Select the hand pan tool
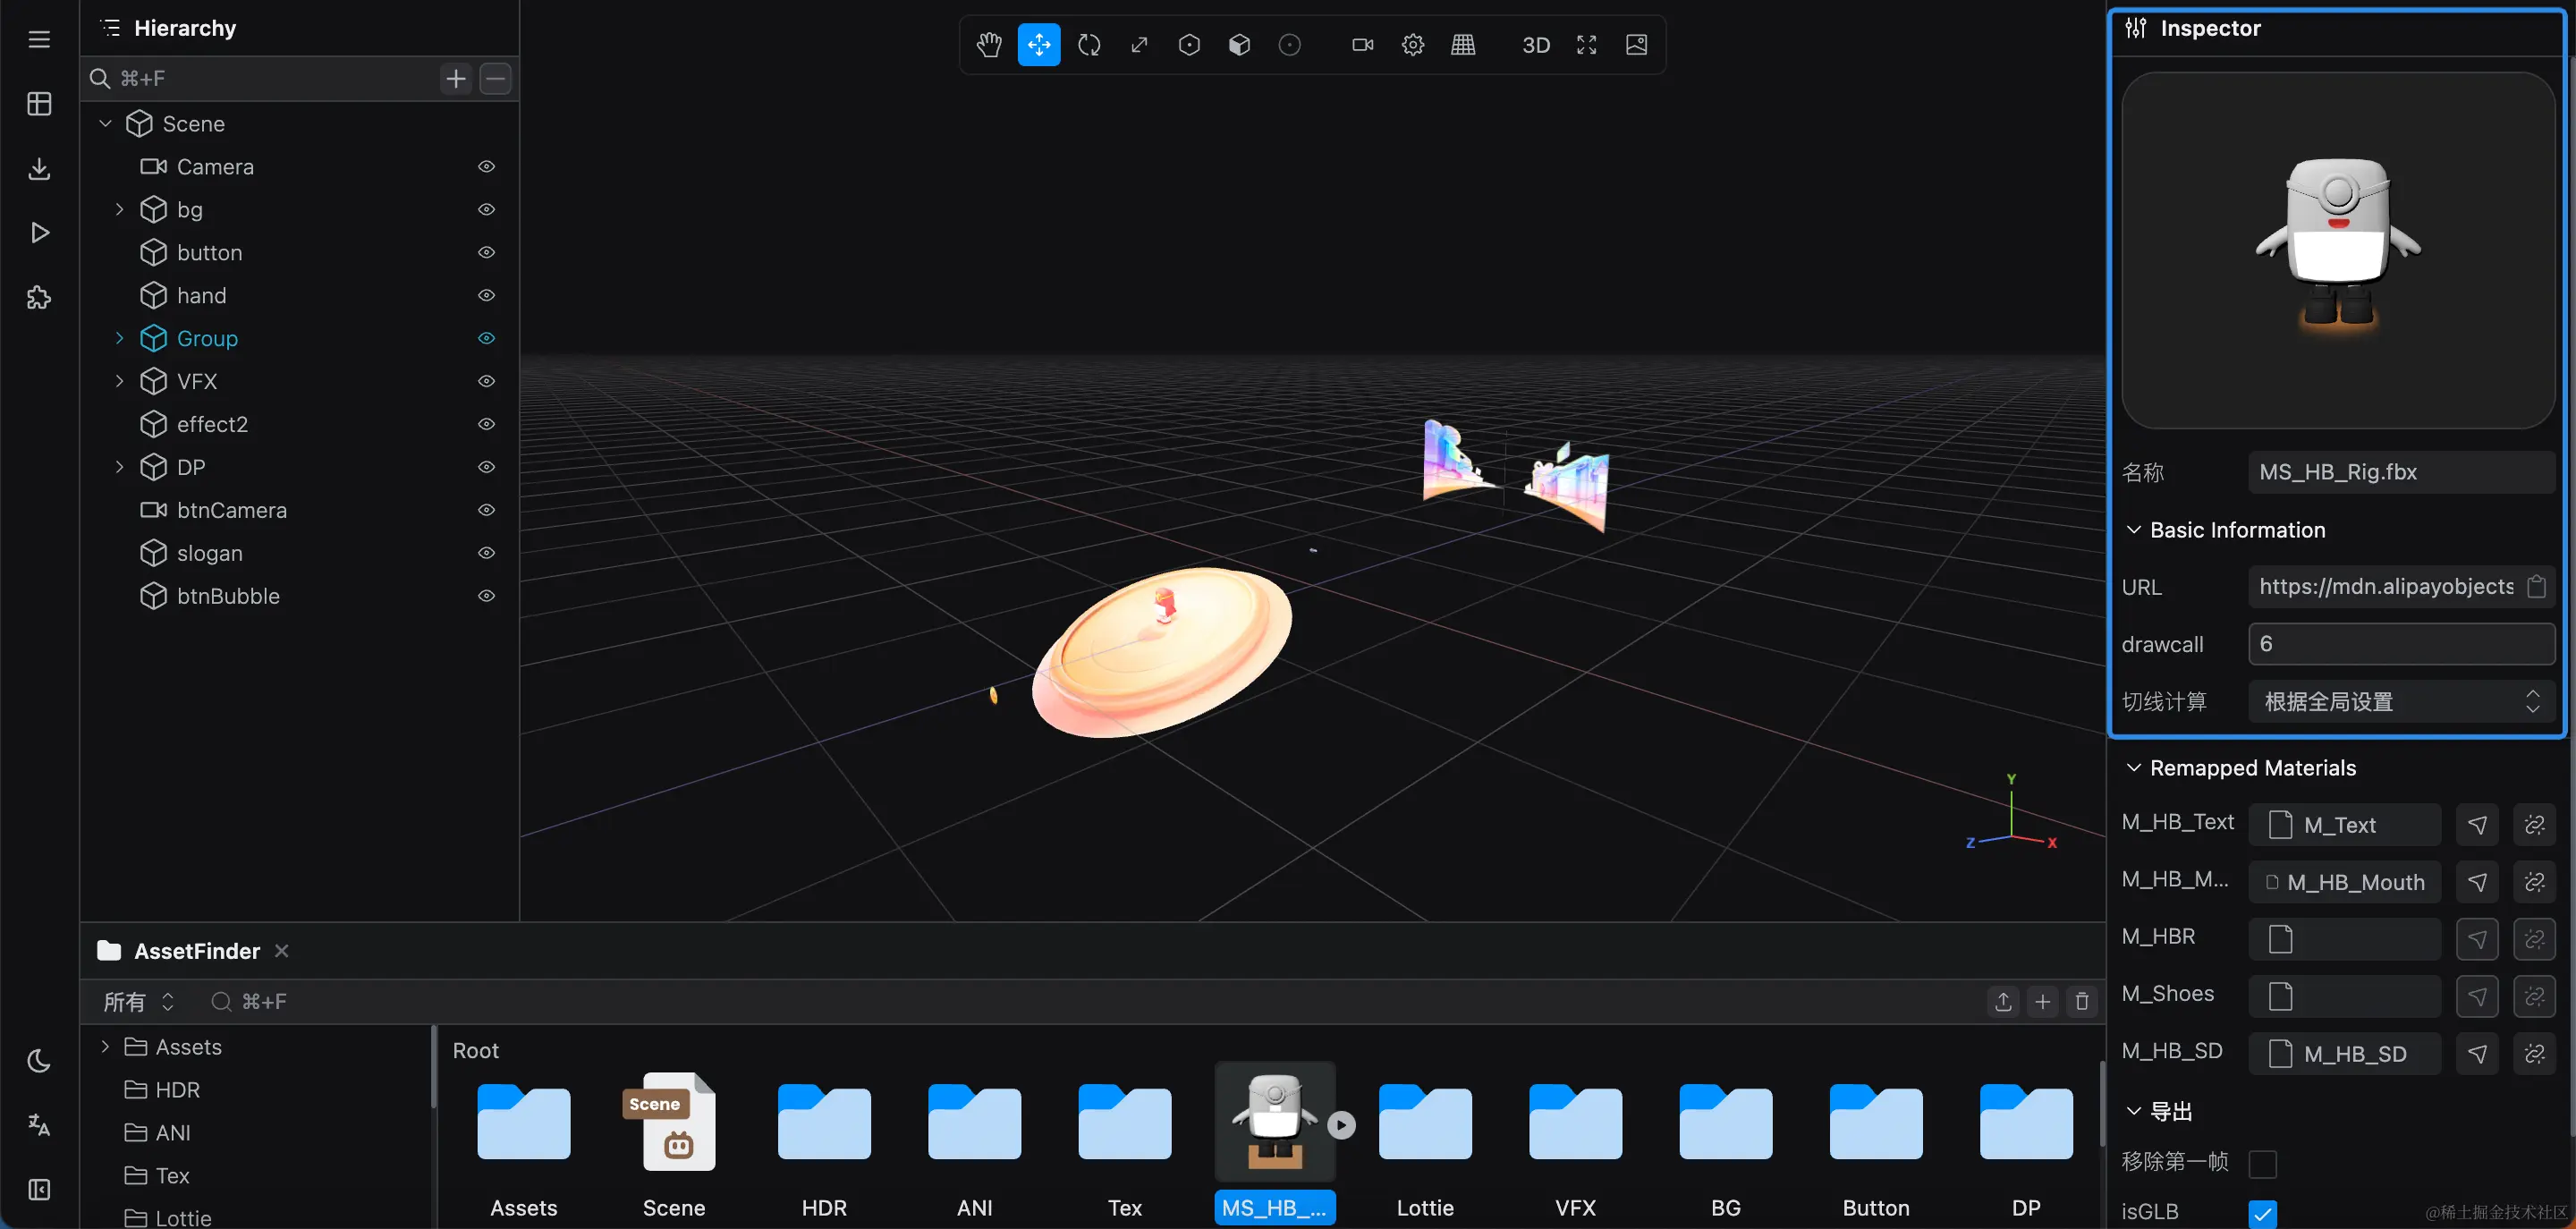This screenshot has width=2576, height=1229. click(989, 45)
